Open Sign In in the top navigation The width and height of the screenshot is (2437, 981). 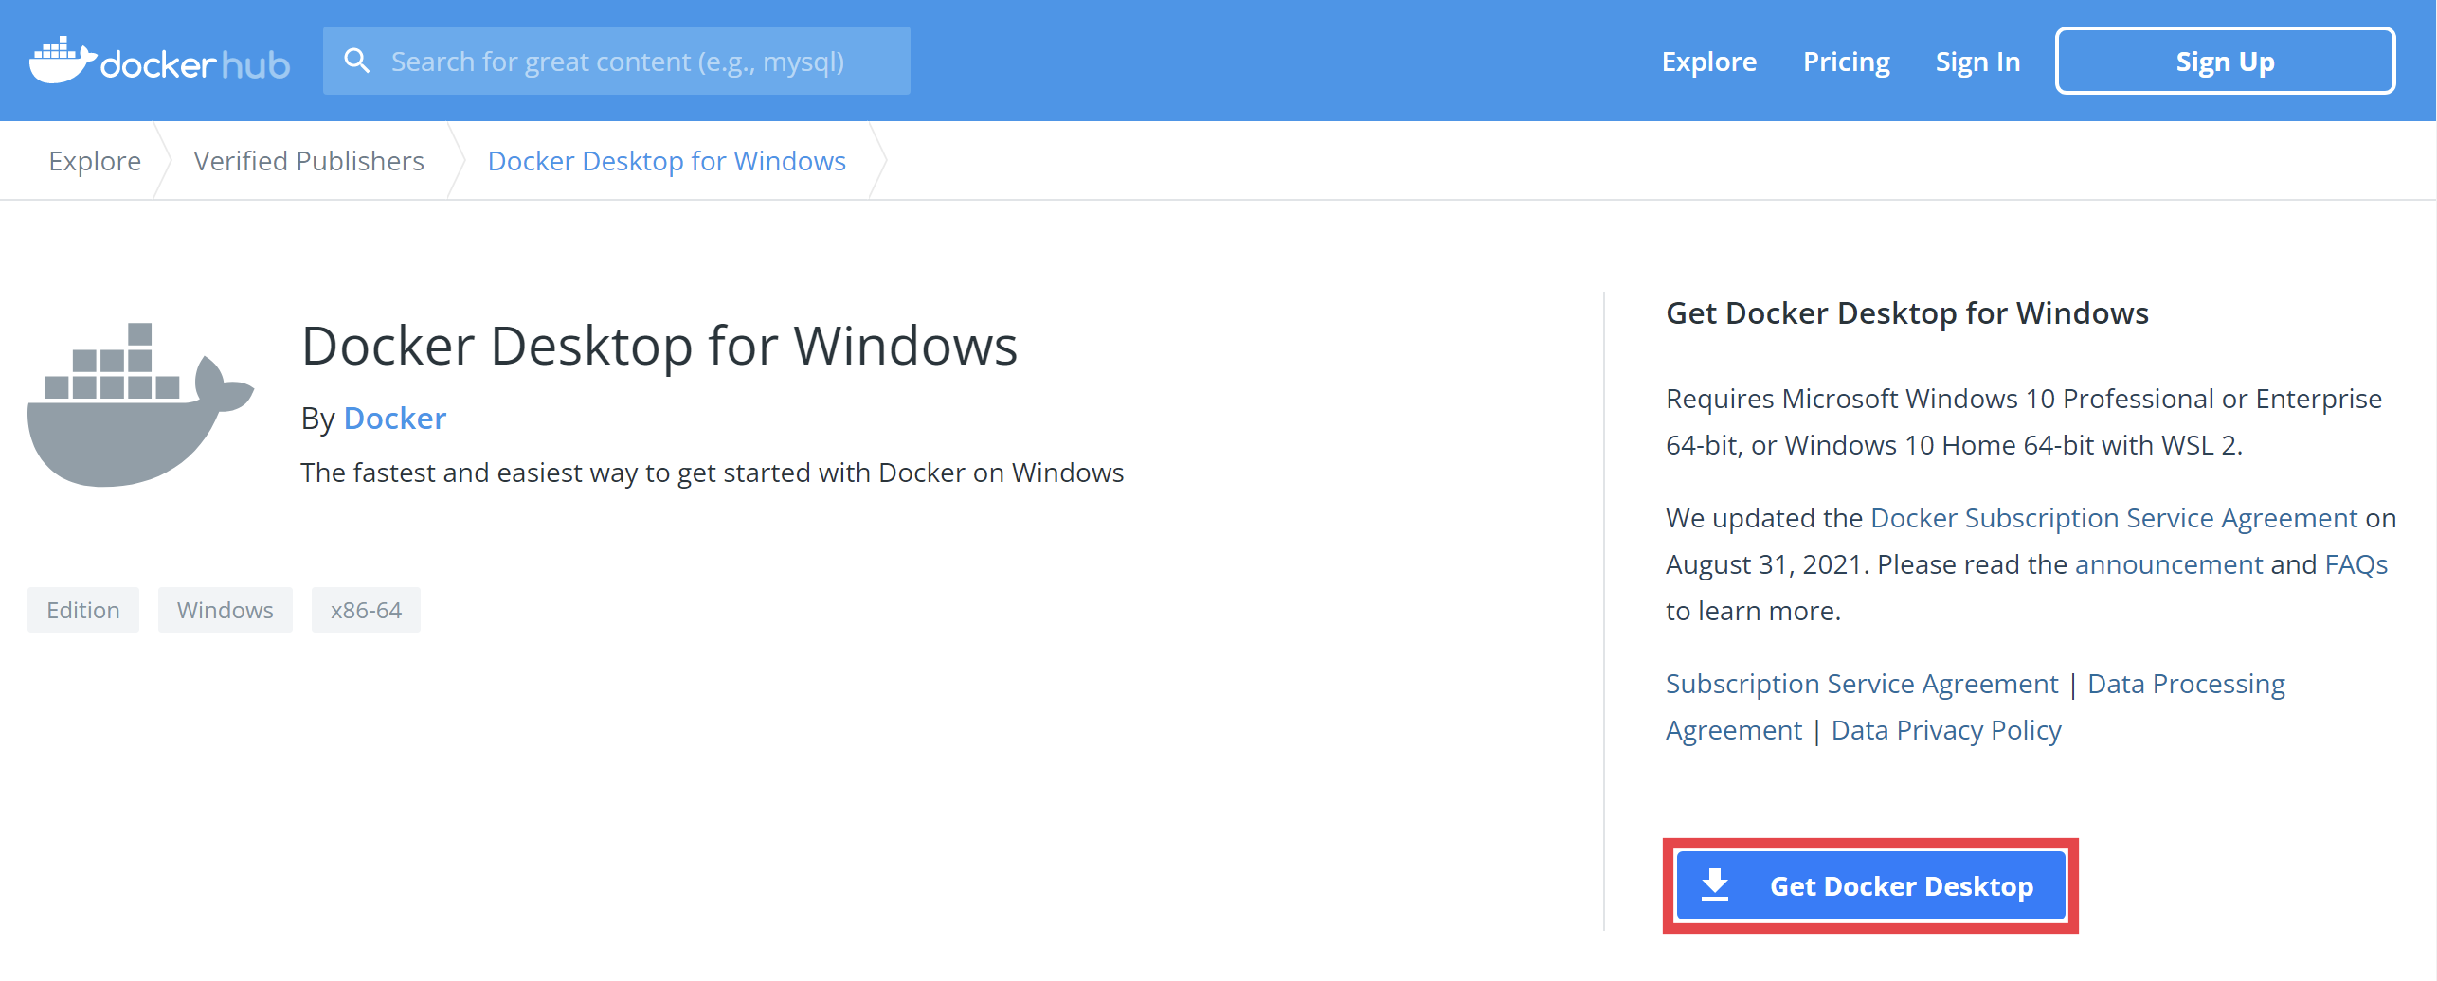coord(1977,62)
